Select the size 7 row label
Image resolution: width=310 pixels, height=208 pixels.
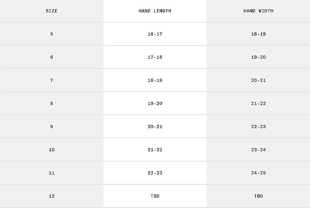(x=51, y=80)
